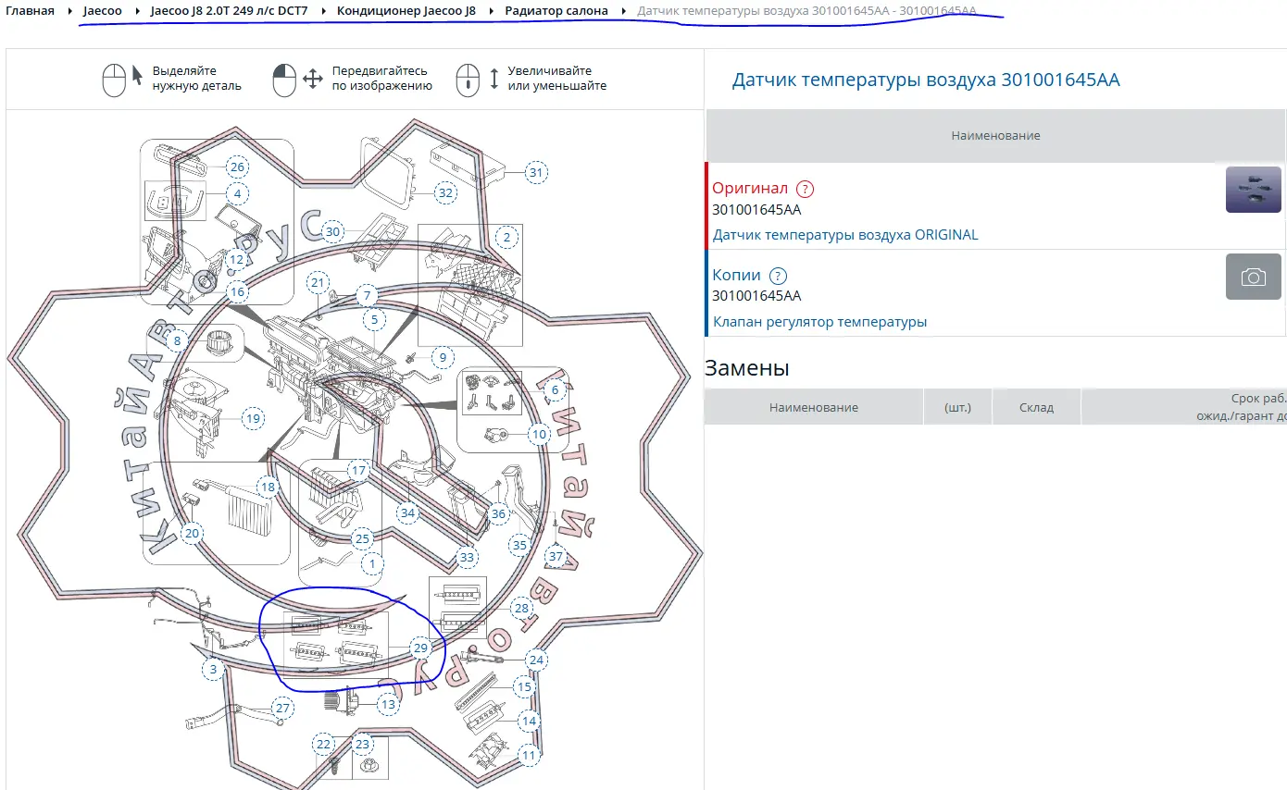
Task: Select part number 1 on the diagram
Action: [371, 562]
